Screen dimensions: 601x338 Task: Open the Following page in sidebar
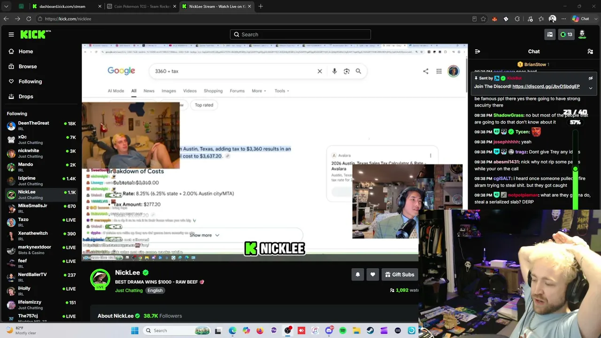tap(30, 82)
